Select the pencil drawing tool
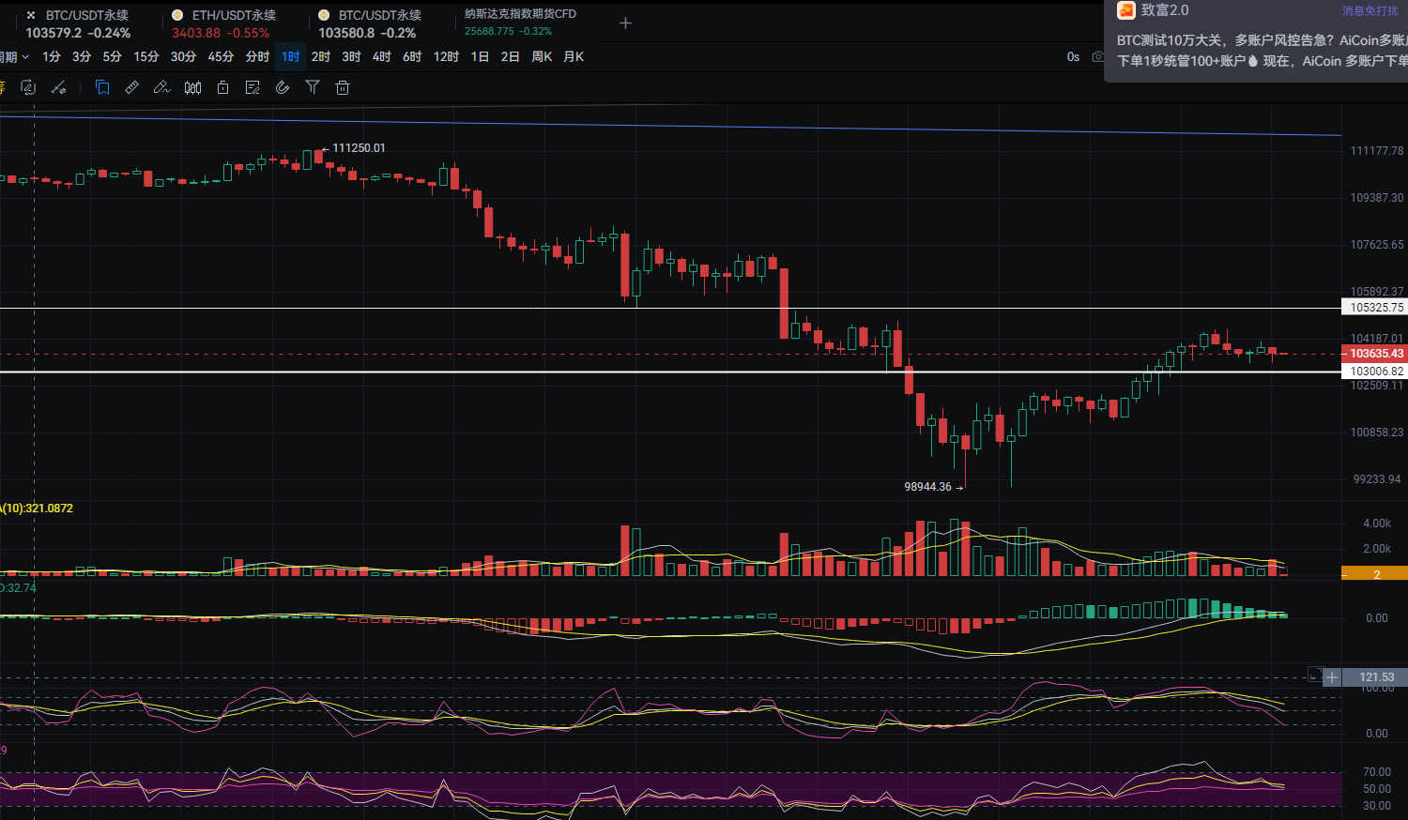 pos(161,87)
